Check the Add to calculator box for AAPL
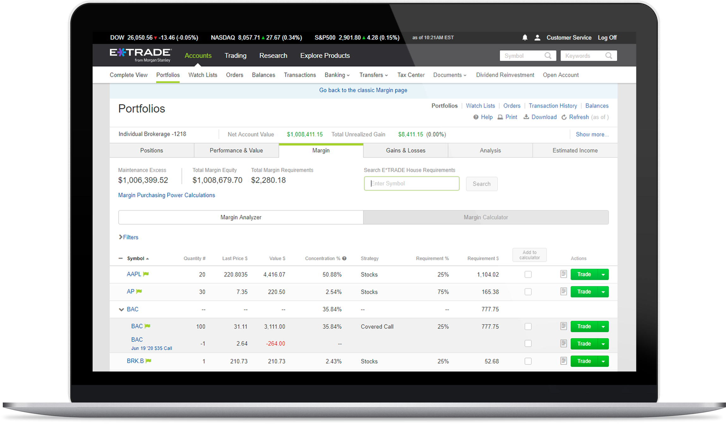This screenshot has height=424, width=726. 528,275
